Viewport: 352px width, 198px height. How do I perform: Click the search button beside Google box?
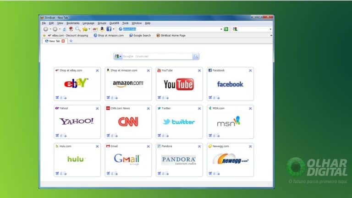pos(196,56)
